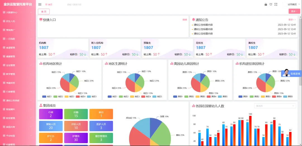Click the 集团成员 person icon
Viewport: 302px width, 146px height.
coord(41,105)
